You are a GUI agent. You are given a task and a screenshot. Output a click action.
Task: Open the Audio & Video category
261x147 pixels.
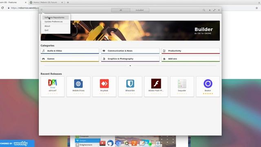tap(70, 51)
